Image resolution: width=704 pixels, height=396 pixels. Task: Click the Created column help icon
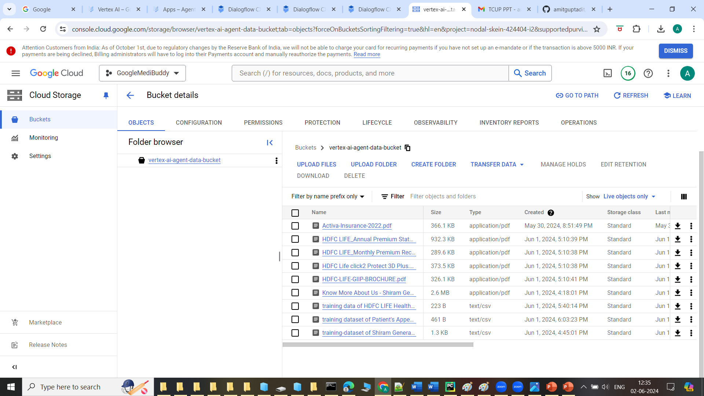551,213
